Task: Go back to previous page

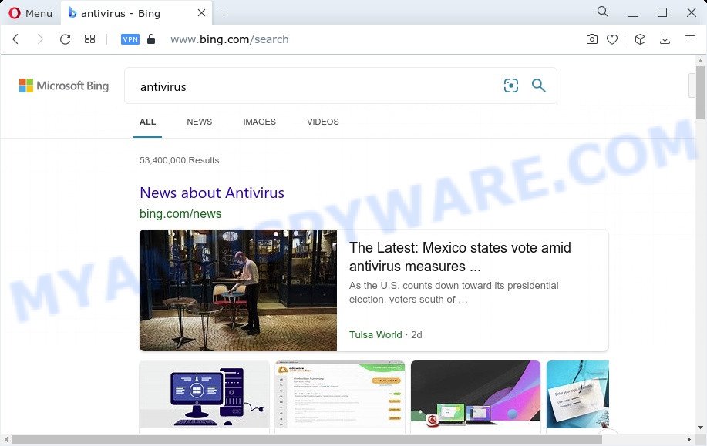Action: click(15, 39)
